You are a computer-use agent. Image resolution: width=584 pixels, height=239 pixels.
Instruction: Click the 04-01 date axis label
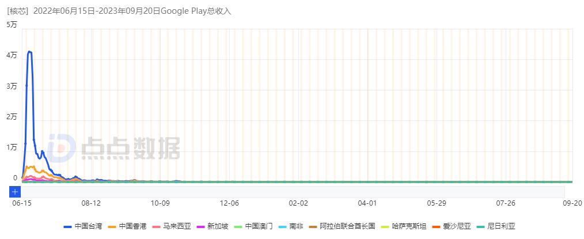pyautogui.click(x=367, y=203)
